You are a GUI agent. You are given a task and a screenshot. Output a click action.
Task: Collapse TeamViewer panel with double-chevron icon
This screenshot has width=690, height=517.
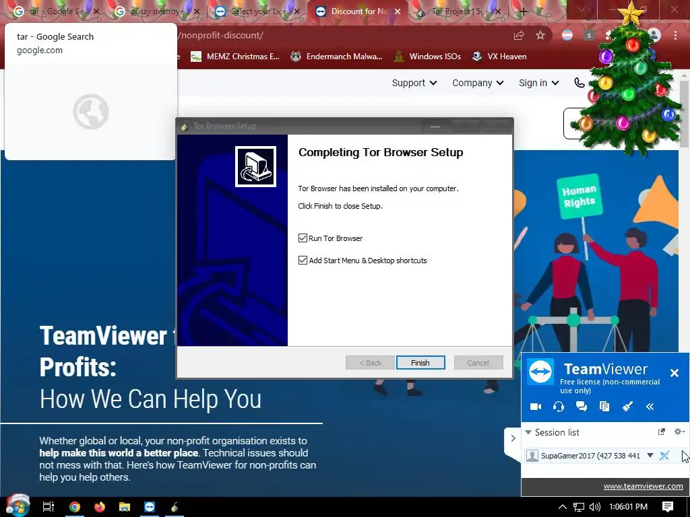650,407
